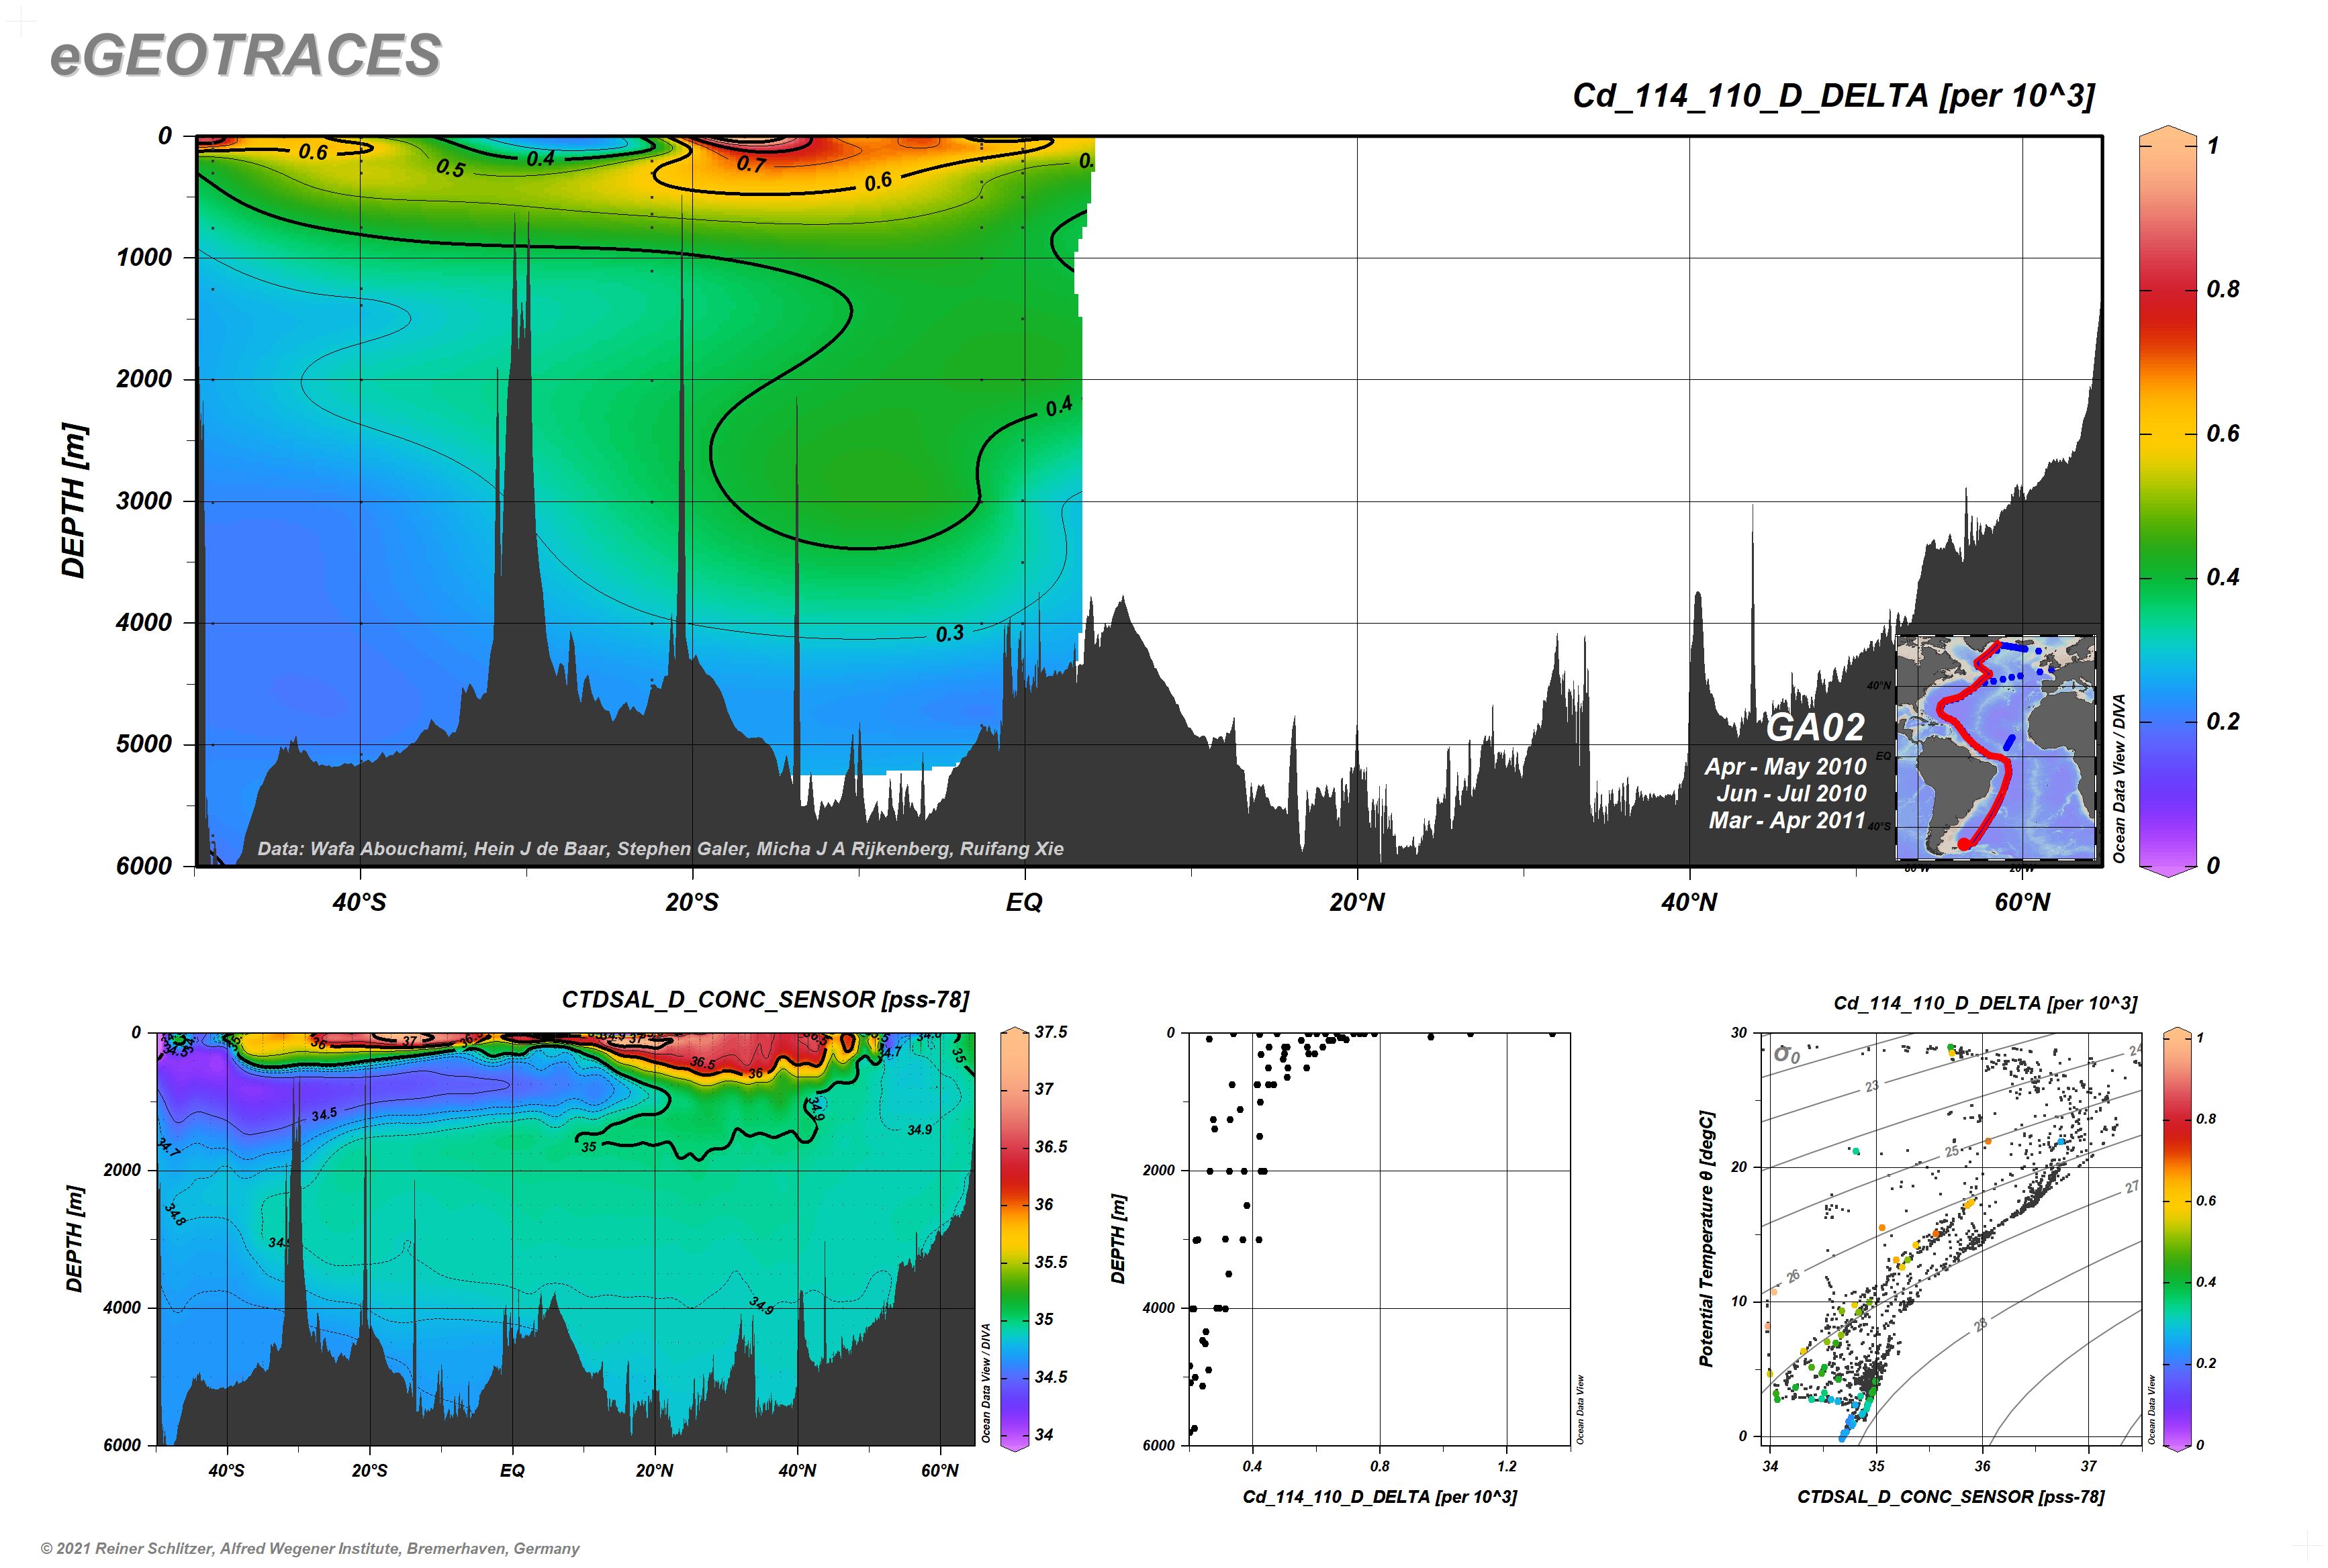Click the 0.3 contour label near 4000 m

click(x=949, y=634)
